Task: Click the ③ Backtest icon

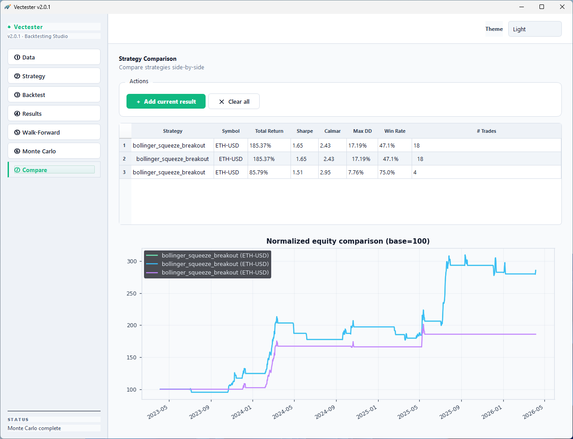Action: click(17, 94)
